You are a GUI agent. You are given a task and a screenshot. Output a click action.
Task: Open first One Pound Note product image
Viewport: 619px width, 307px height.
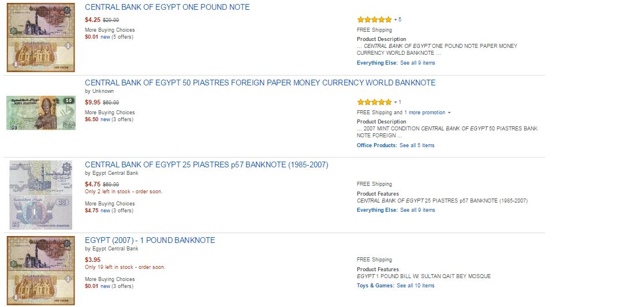tap(41, 36)
